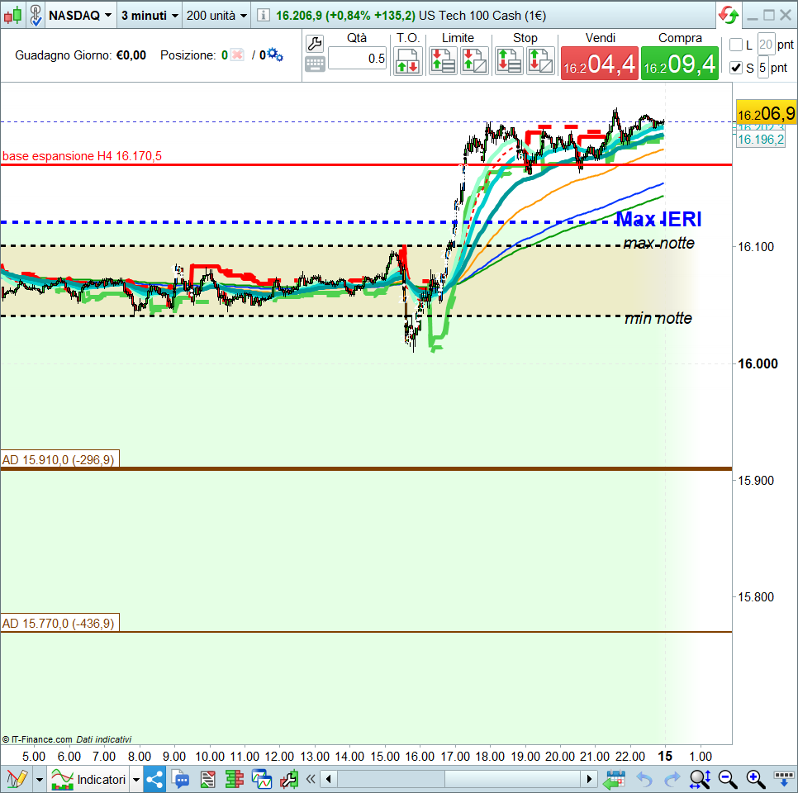Click the AD 15.910,0 alert label
Image resolution: width=798 pixels, height=793 pixels.
60,459
